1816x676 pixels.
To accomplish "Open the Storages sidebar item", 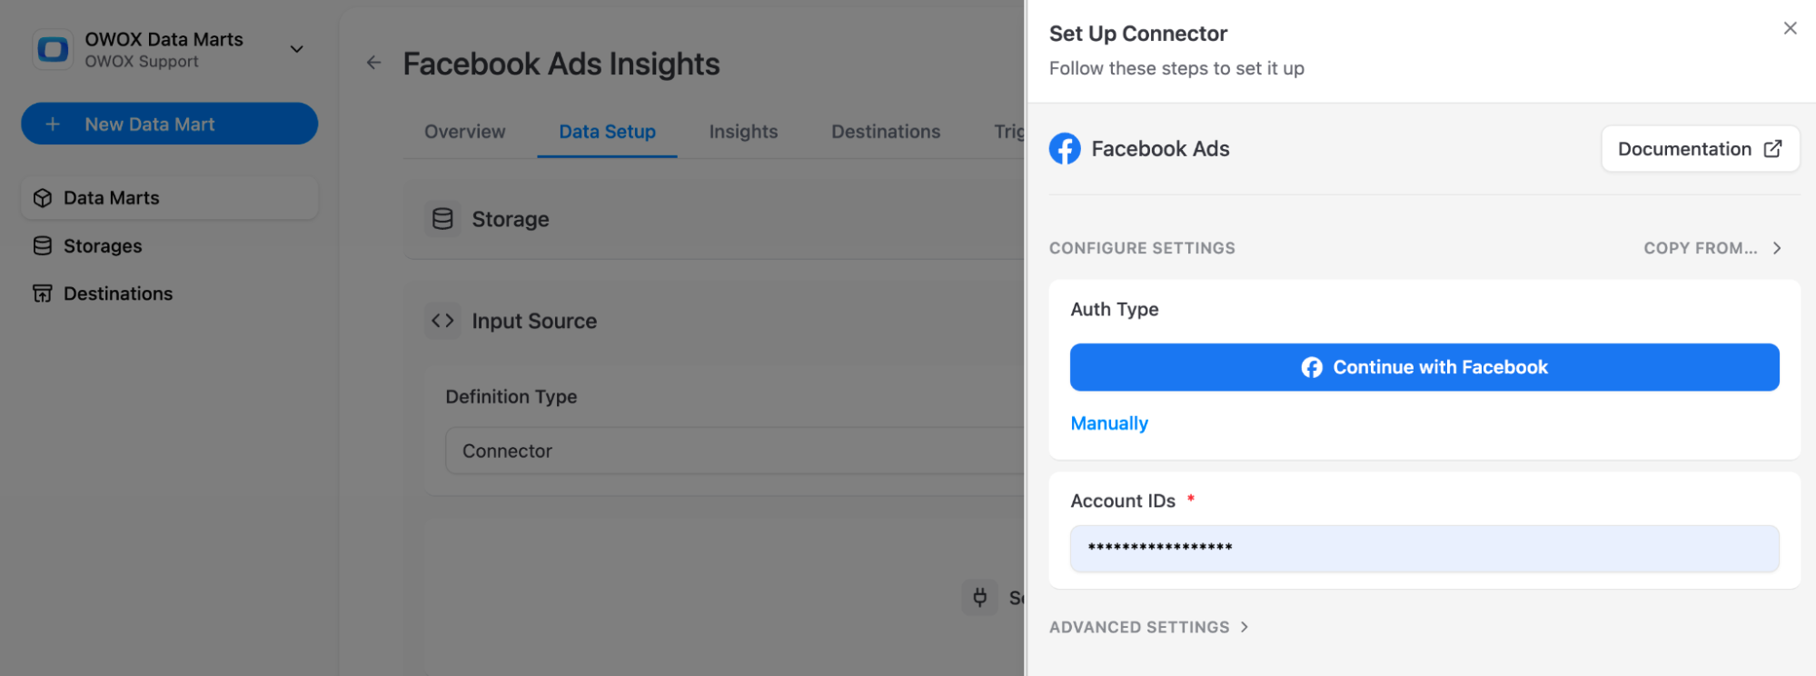I will [x=103, y=246].
